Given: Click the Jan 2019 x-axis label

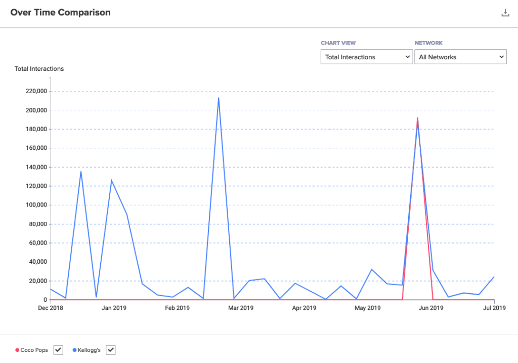Looking at the screenshot, I should point(114,308).
